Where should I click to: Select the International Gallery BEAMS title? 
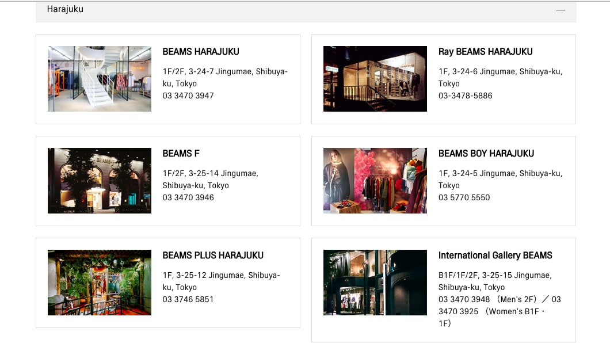(495, 256)
